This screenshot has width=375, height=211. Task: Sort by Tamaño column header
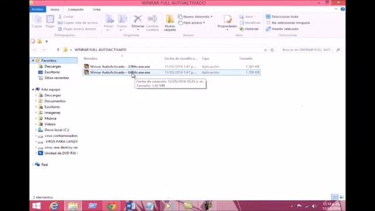[x=246, y=59]
